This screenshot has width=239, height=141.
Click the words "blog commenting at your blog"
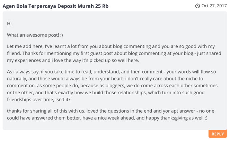click(161, 53)
